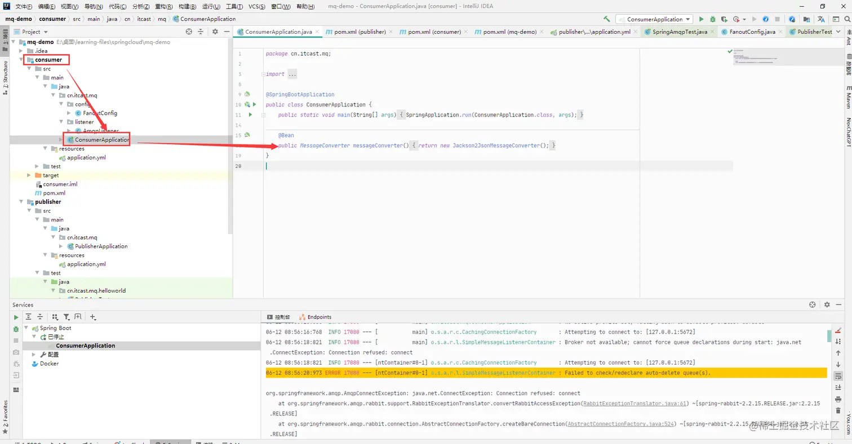Run with coverage shield icon

coord(724,19)
